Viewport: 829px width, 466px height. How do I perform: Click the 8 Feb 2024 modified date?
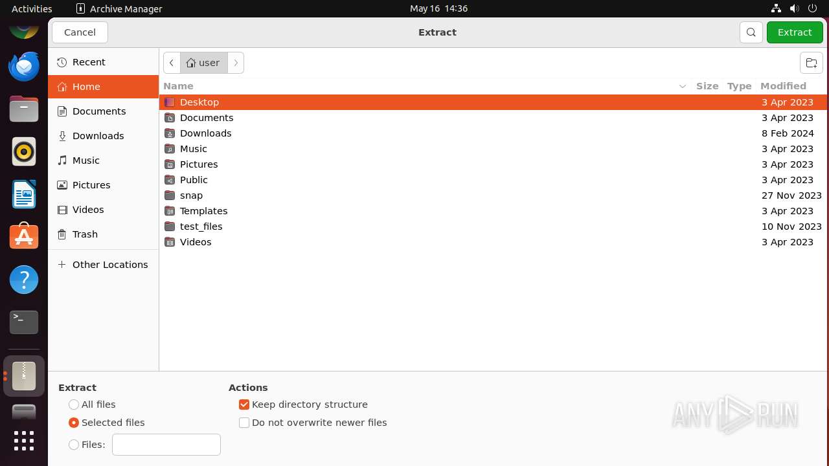click(788, 133)
